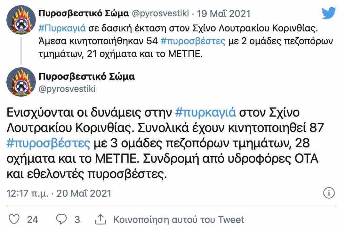
Task: Open #πυροσβέστες hashtag in main tweet
Action: (x=48, y=143)
